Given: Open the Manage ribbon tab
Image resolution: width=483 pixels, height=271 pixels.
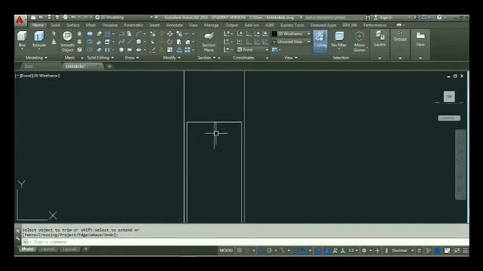Looking at the screenshot, I should [x=211, y=25].
